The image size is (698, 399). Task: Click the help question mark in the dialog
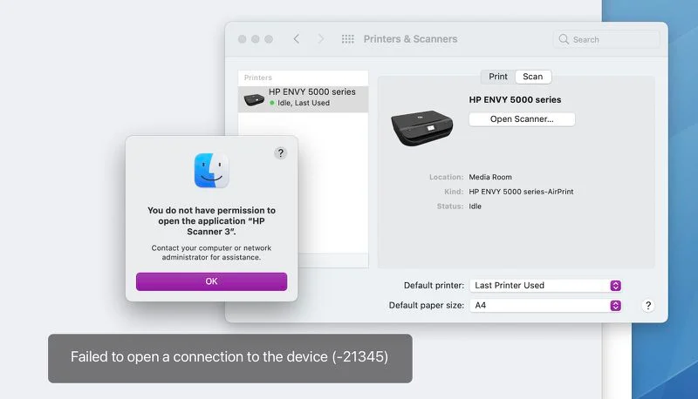[280, 153]
